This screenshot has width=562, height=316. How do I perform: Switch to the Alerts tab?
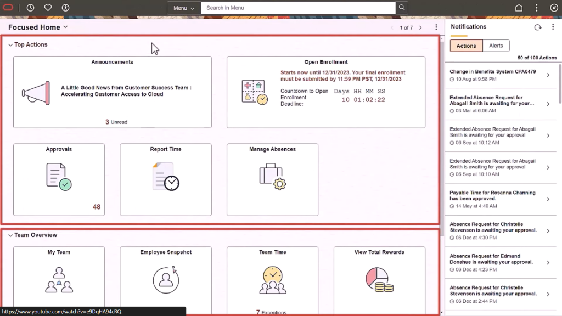point(496,46)
